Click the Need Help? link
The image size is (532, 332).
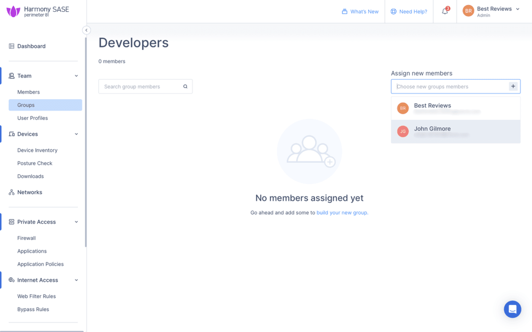(409, 12)
